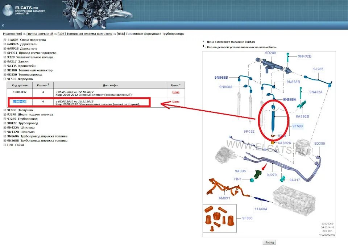
Task: Click the ELCATS.ru globe logo
Action: click(x=8, y=10)
